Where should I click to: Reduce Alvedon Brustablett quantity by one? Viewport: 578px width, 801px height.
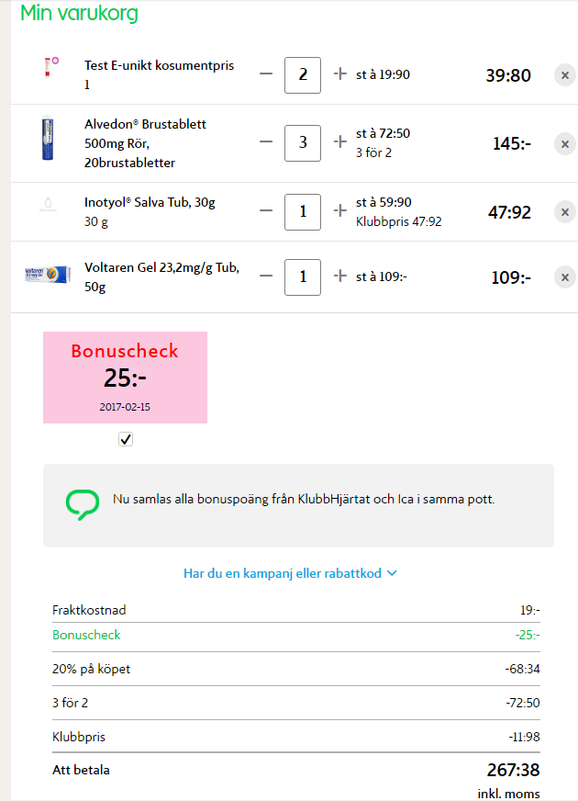pos(266,141)
